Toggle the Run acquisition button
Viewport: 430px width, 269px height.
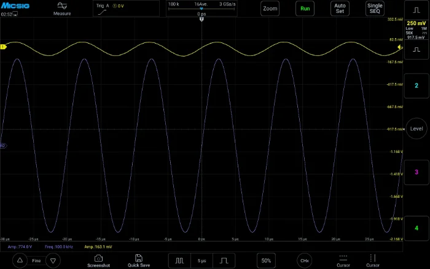(x=305, y=9)
